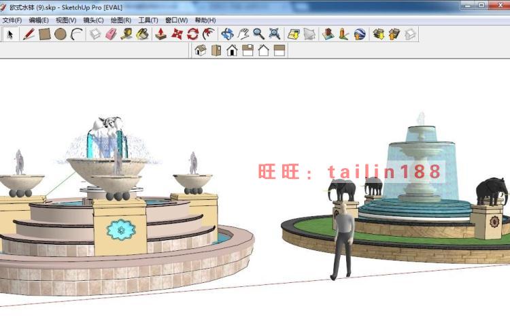Screen dimensions: 510x321
Task: Open the 视图(V) menu
Action: [x=66, y=20]
